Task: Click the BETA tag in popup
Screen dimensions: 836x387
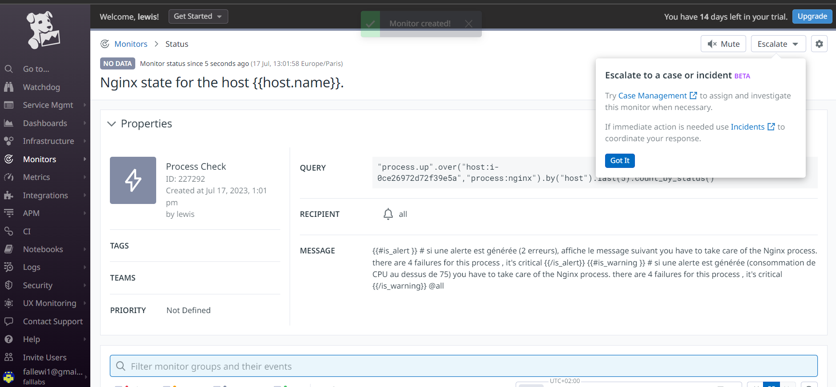Action: 742,76
